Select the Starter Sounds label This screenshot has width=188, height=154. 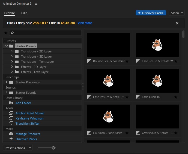click(x=26, y=93)
